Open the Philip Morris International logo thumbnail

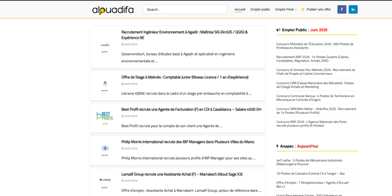click(105, 151)
